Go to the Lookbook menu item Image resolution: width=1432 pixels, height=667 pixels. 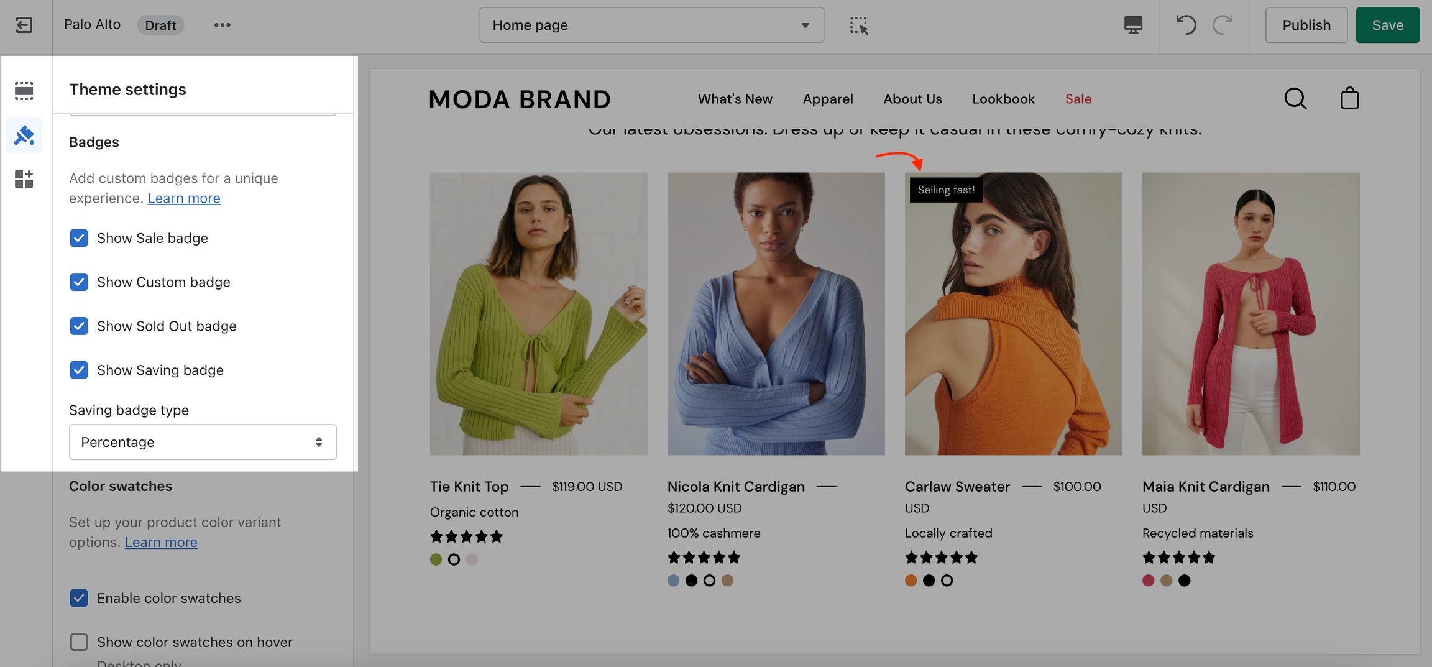[1003, 99]
